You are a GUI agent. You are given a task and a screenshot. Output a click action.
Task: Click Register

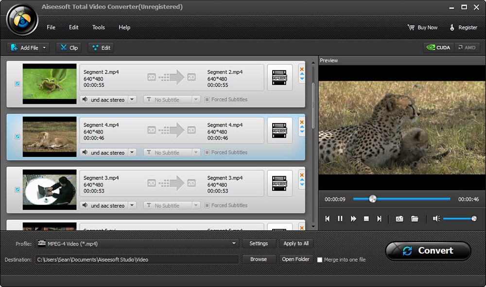463,27
